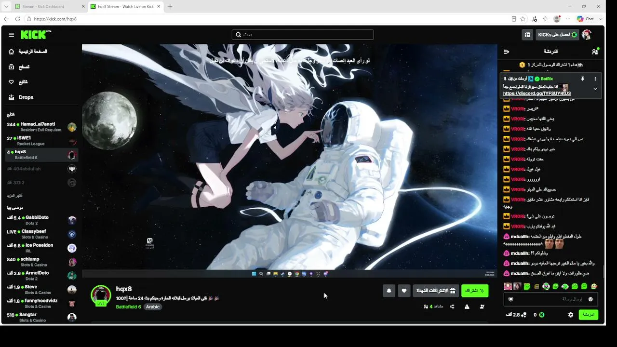Open the hqx8 channel avatar
The image size is (617, 347).
pos(101,295)
